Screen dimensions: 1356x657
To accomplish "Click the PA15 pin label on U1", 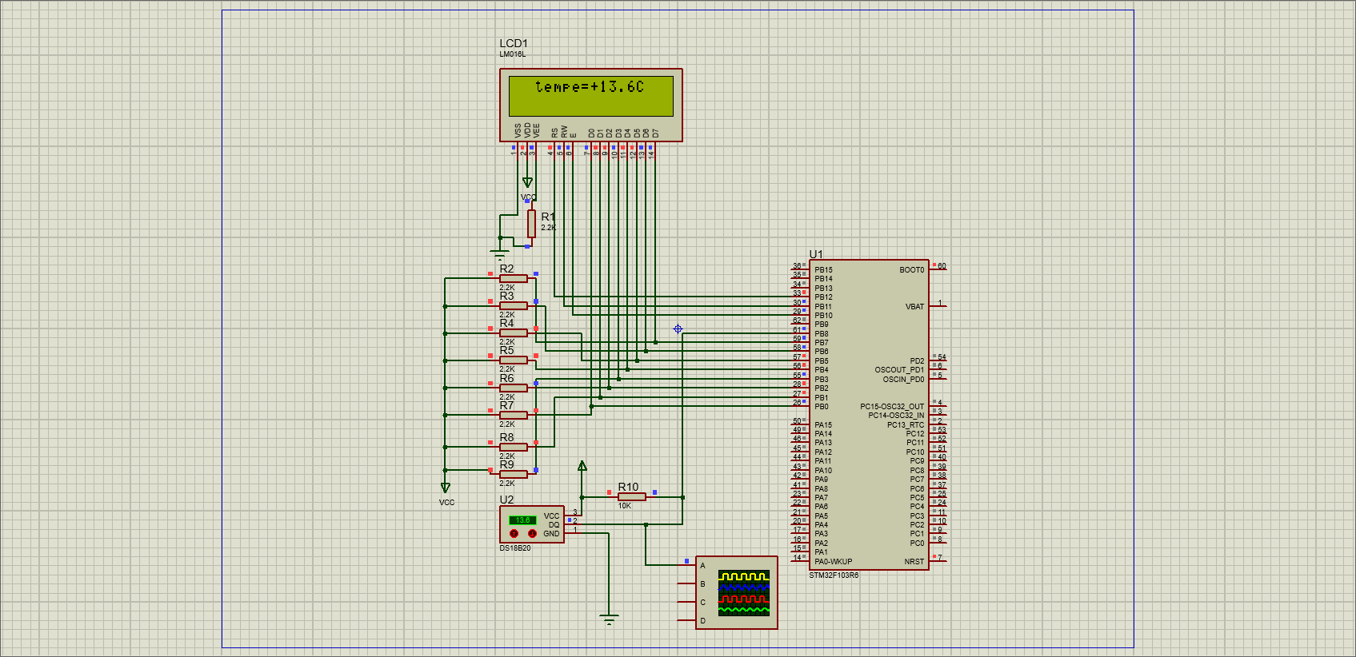I will pos(823,425).
